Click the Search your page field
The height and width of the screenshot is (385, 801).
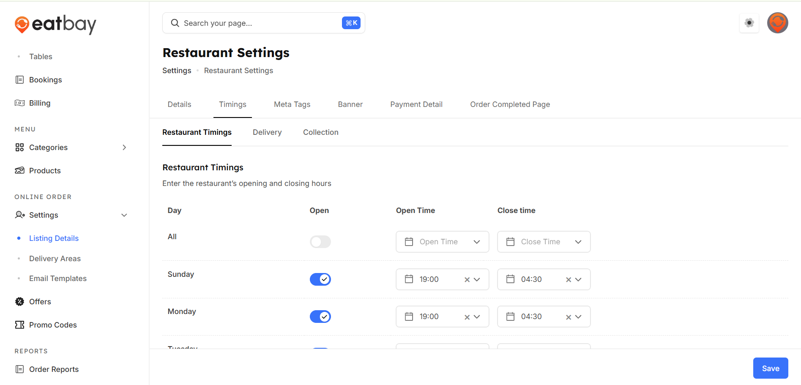coord(258,23)
